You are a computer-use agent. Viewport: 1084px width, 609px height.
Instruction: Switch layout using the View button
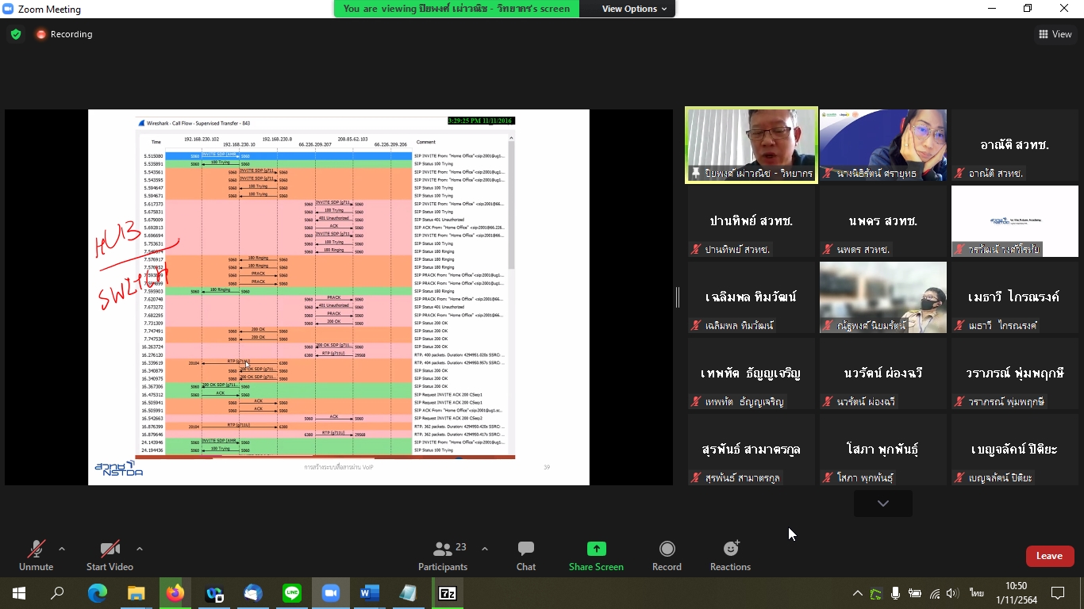pyautogui.click(x=1055, y=34)
